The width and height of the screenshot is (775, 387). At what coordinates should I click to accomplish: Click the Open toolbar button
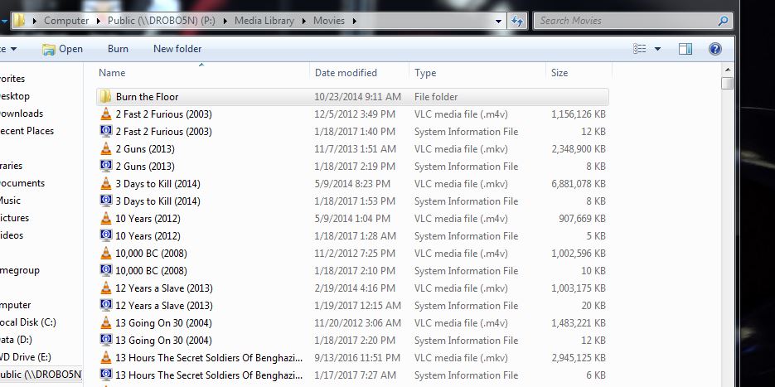pyautogui.click(x=62, y=49)
